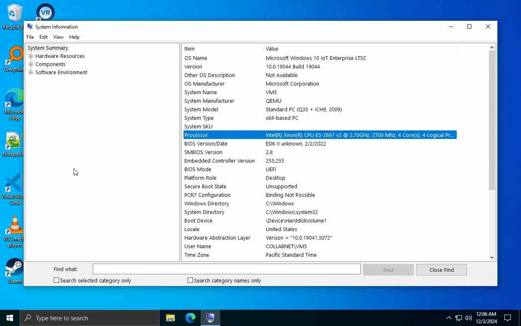Screen dimensions: 521x326
Task: Focus the taskbar search box
Action: click(90, 318)
